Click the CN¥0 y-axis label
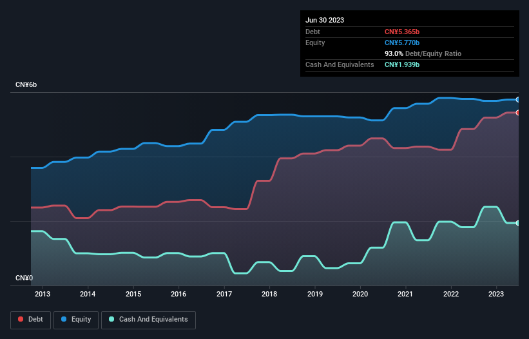Screen dimensions: 529x339 click(24, 278)
